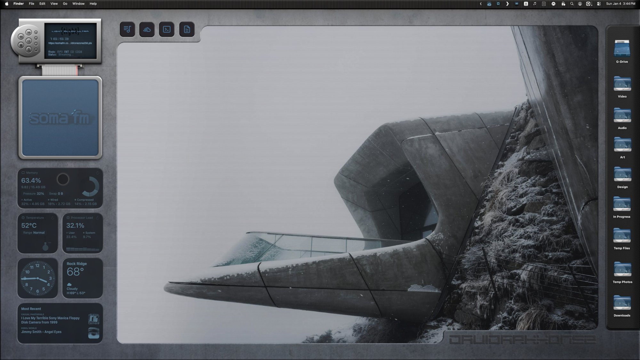Click the stop button on the media player
The width and height of the screenshot is (640, 360).
21,45
